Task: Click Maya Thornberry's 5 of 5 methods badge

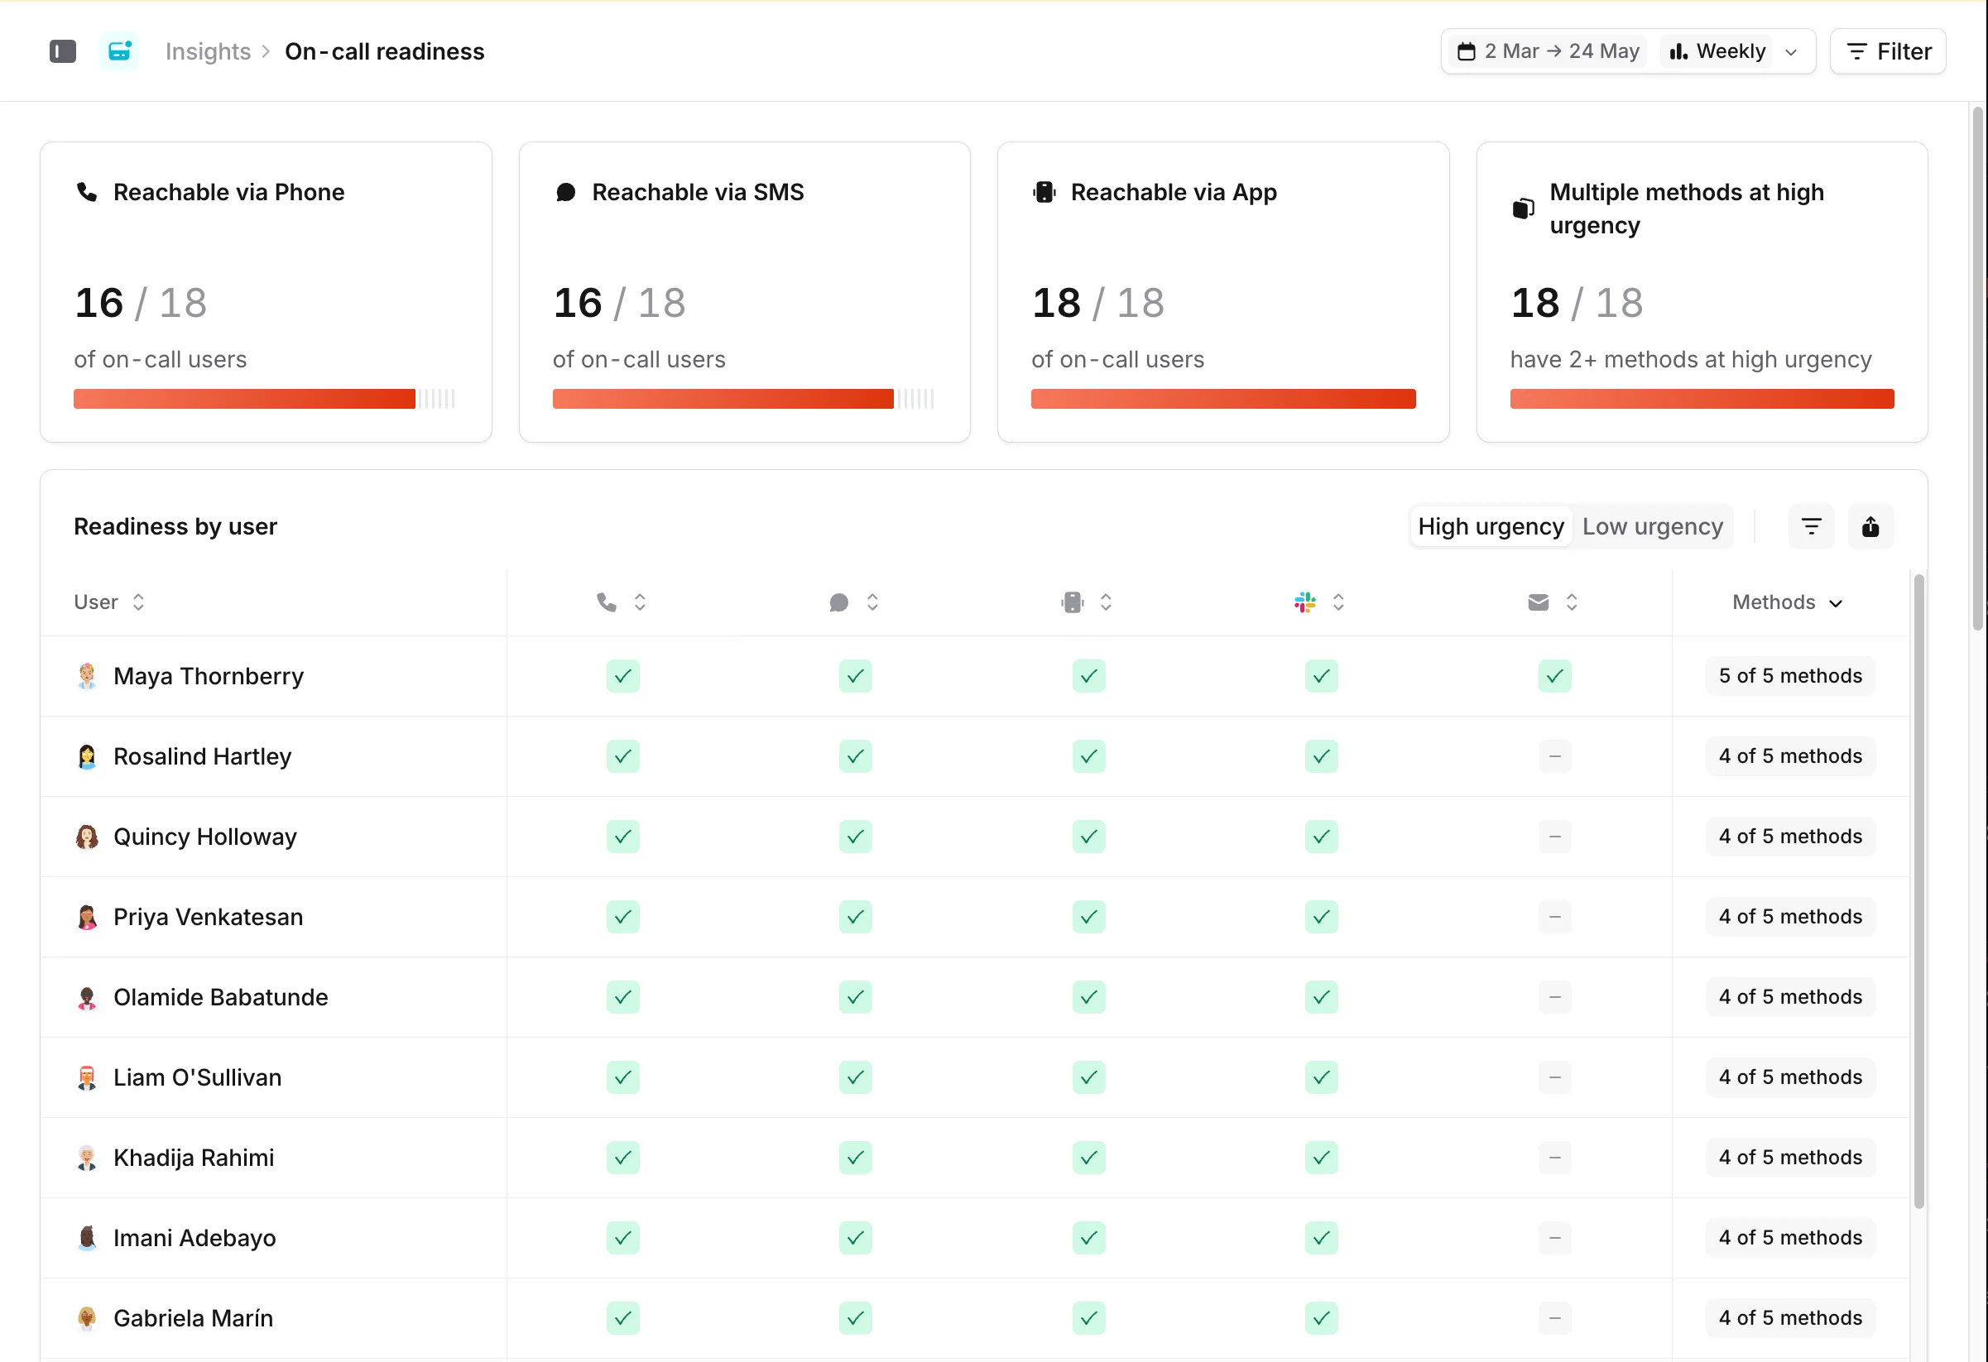Action: tap(1790, 676)
